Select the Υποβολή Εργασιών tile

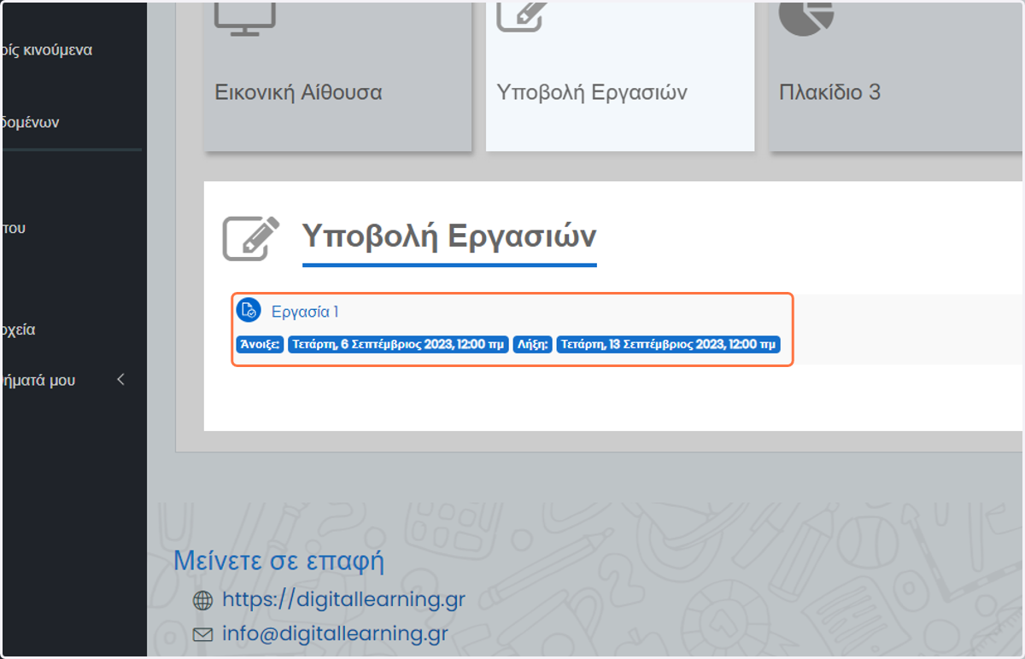pos(620,76)
